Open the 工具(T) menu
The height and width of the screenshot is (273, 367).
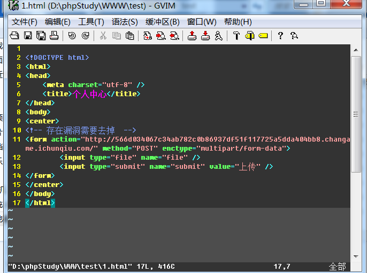pos(91,22)
